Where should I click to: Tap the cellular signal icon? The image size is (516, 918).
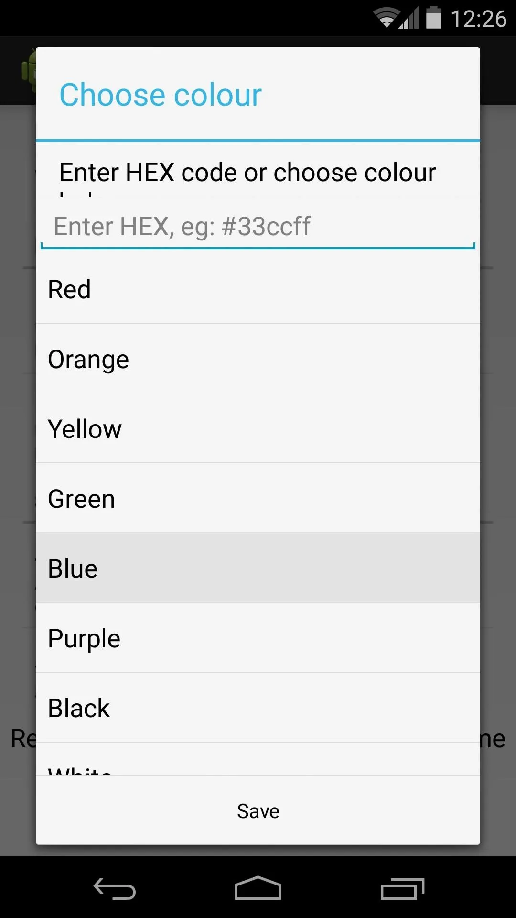[x=408, y=18]
